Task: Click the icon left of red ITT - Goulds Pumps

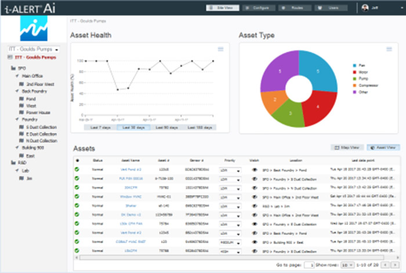Action: point(10,57)
